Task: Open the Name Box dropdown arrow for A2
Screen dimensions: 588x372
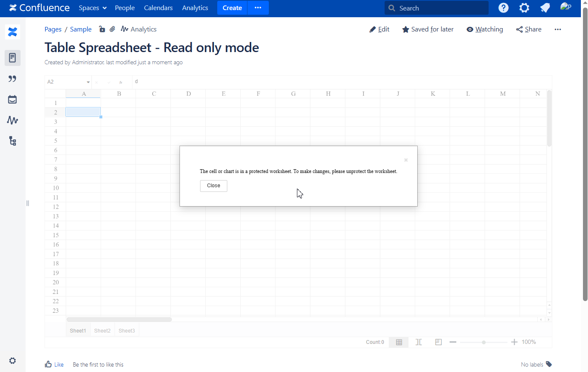Action: [88, 82]
